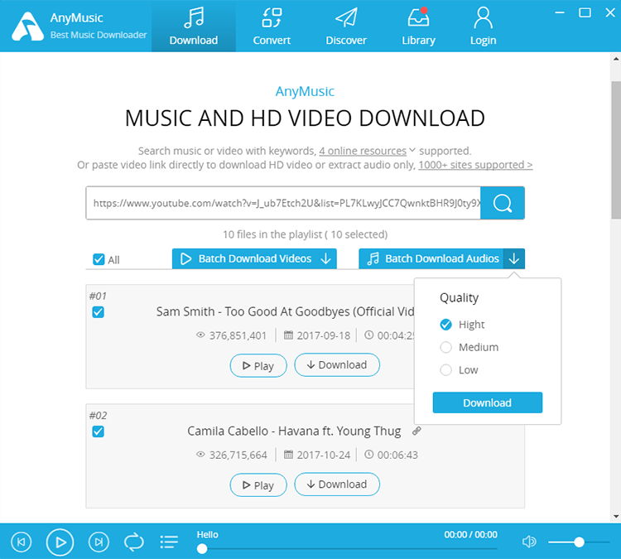Click the volume slider handle
Viewport: 621px width, 559px height.
[579, 542]
